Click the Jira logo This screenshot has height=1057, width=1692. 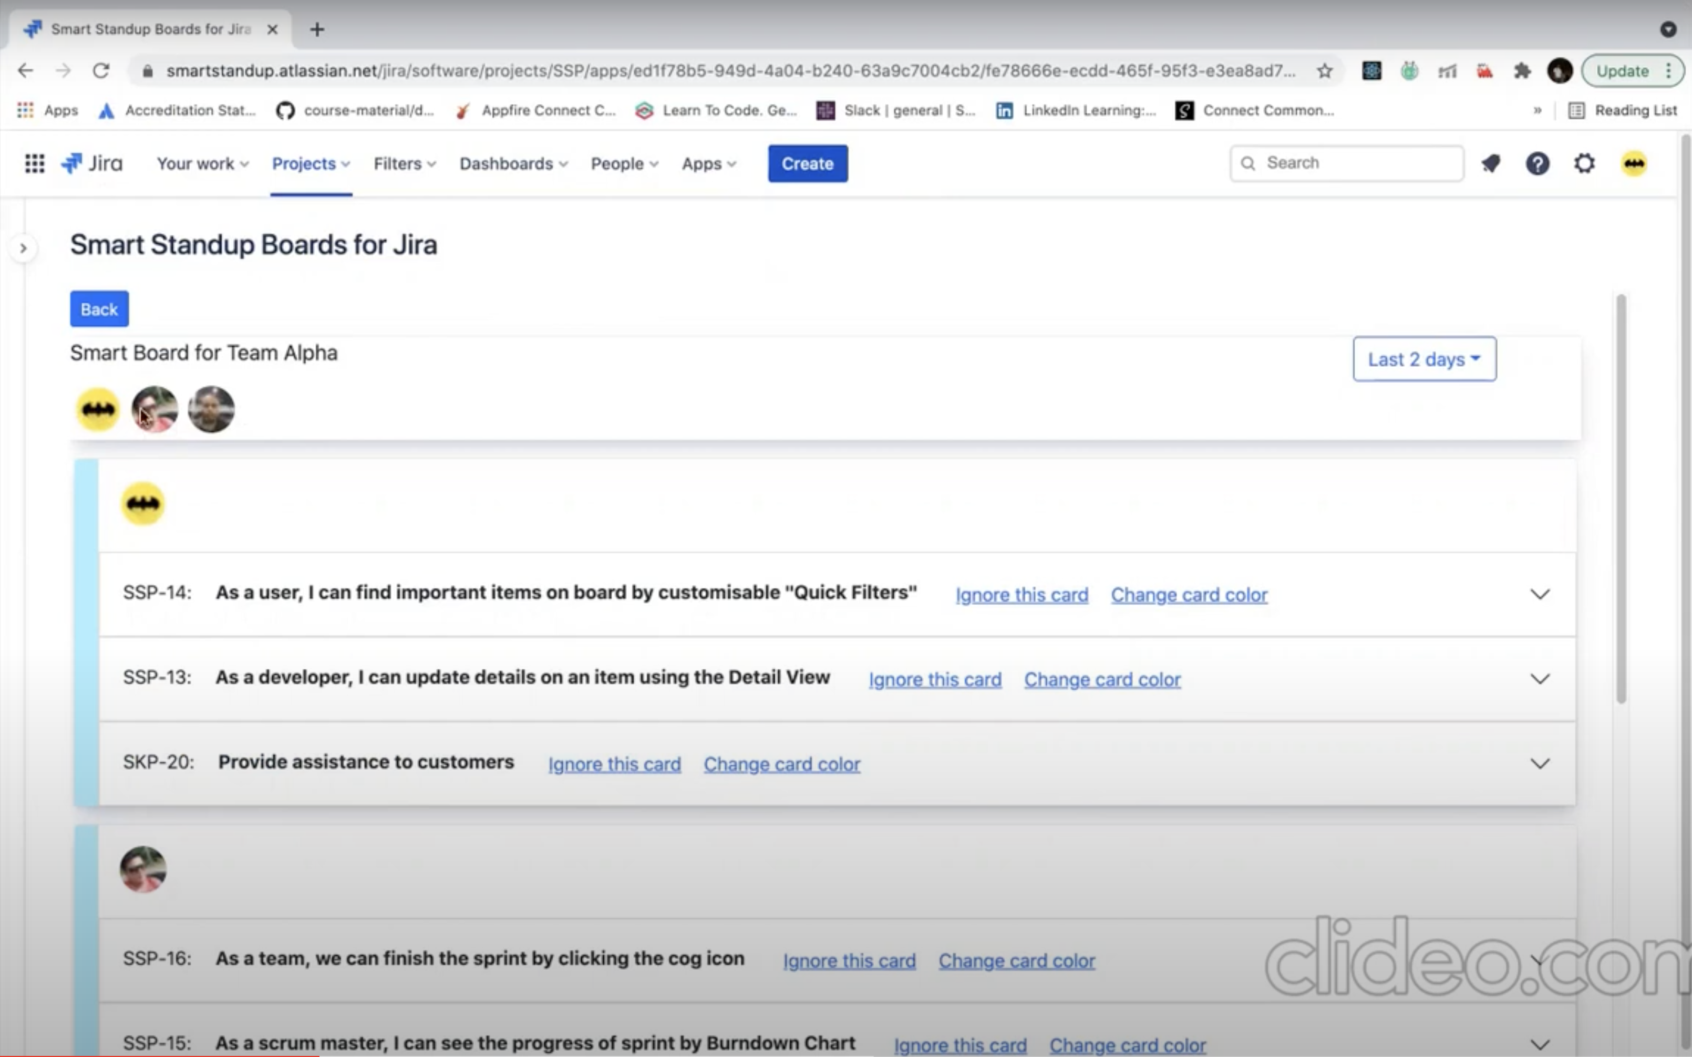point(91,163)
